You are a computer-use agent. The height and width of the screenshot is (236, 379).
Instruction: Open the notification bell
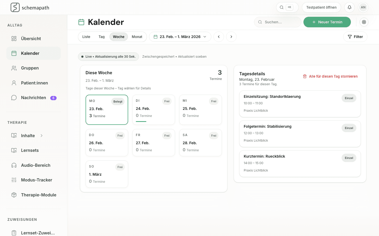[x=349, y=7]
